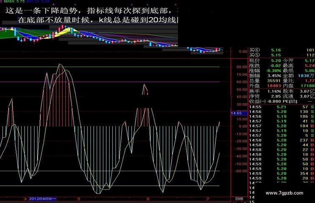Click the 现价 value 5.20
This screenshot has width=315, height=203.
click(x=276, y=60)
